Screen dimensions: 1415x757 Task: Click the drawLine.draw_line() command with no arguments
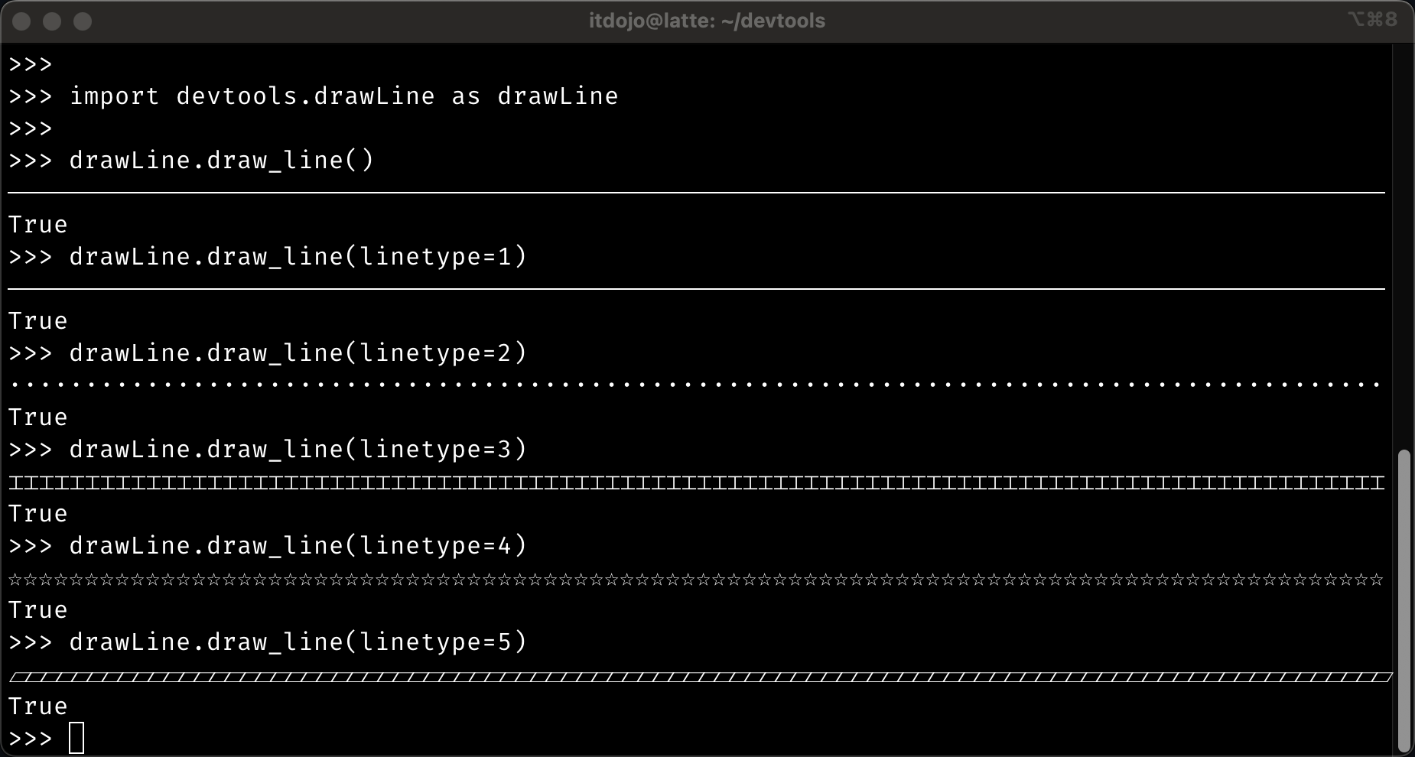click(221, 161)
